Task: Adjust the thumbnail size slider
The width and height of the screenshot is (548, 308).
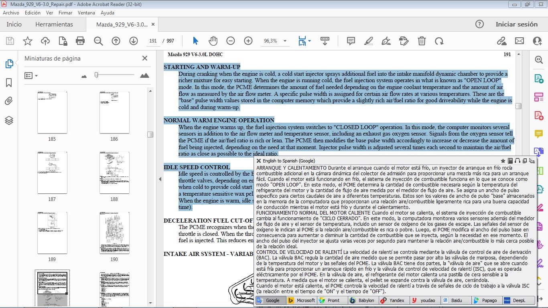Action: (96, 75)
